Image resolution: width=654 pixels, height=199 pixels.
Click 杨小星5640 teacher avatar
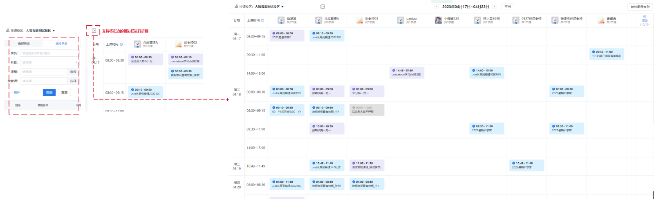pyautogui.click(x=477, y=20)
